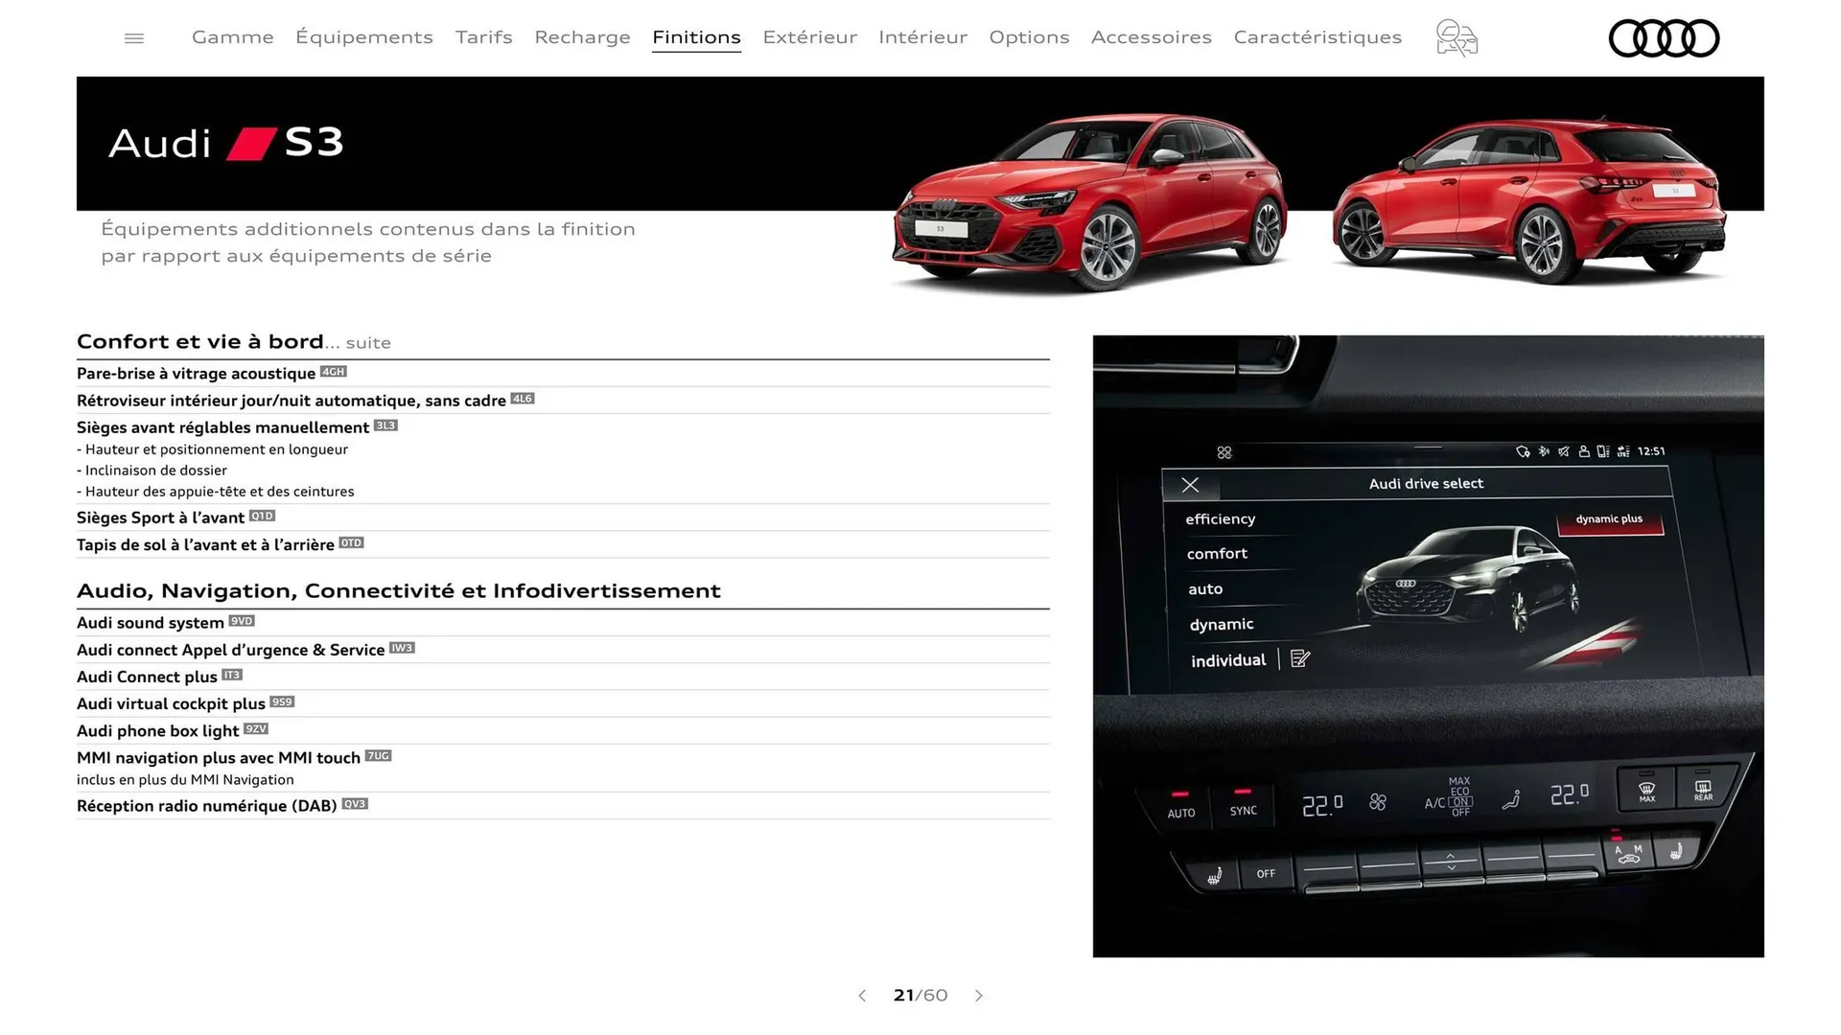Open the edit icon next to individual mode
Screen dimensions: 1841x1035
[x=1300, y=659]
